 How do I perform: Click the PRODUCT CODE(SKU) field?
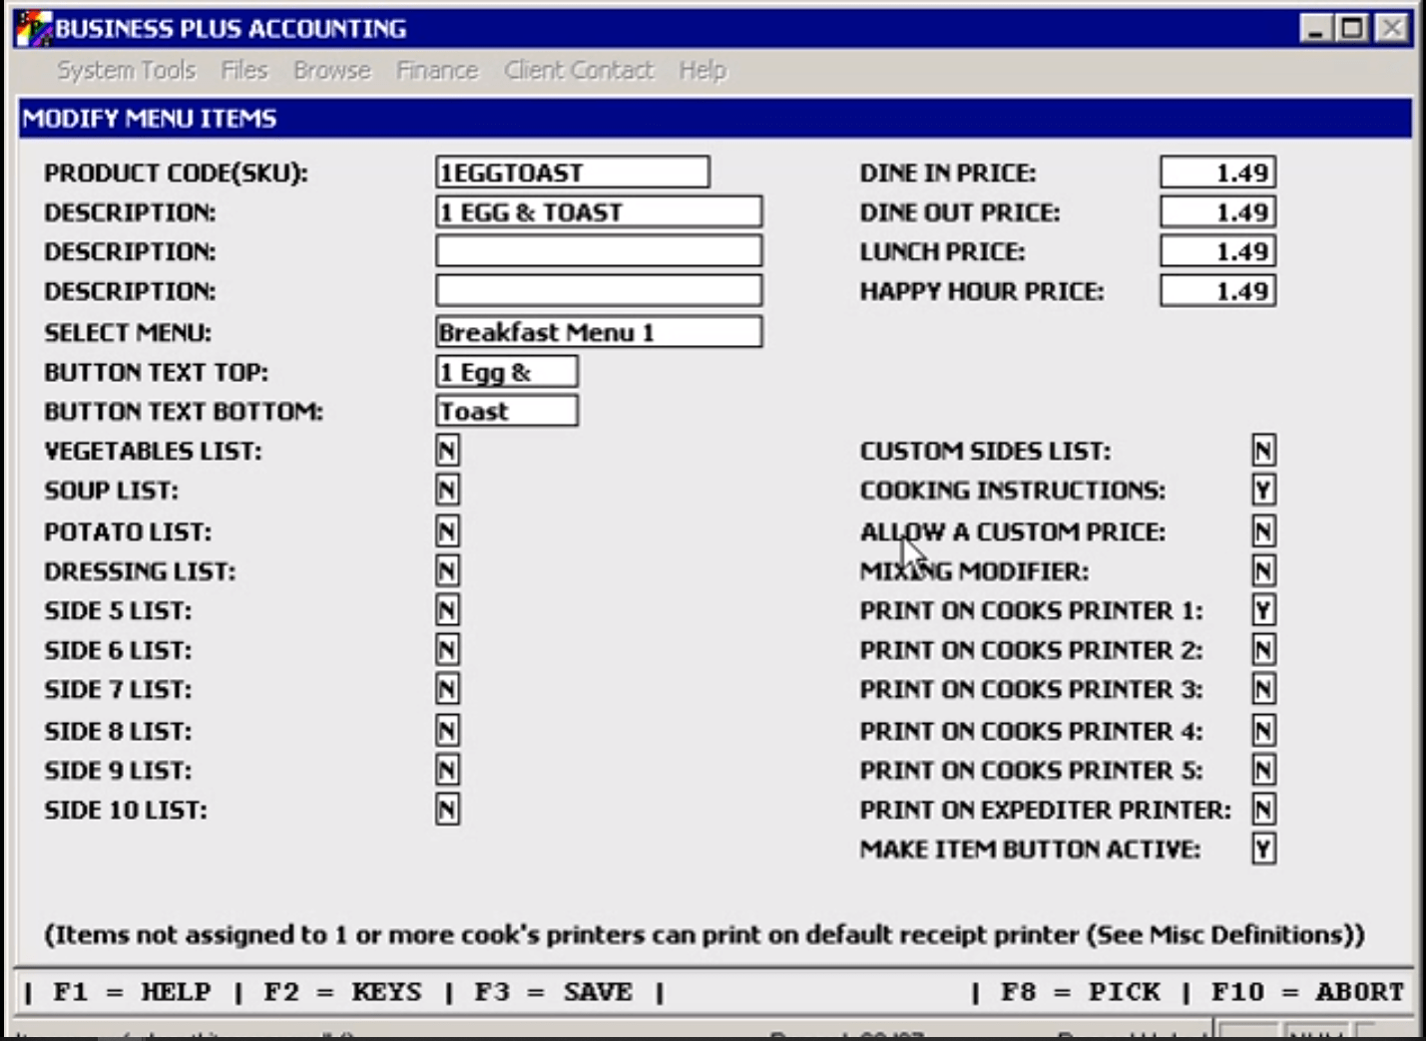pyautogui.click(x=574, y=171)
